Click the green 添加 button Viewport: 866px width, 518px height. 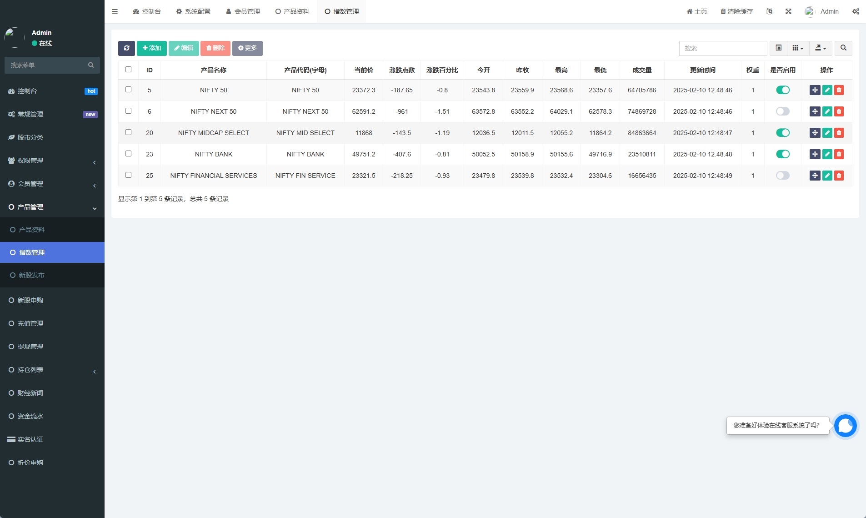coord(152,48)
